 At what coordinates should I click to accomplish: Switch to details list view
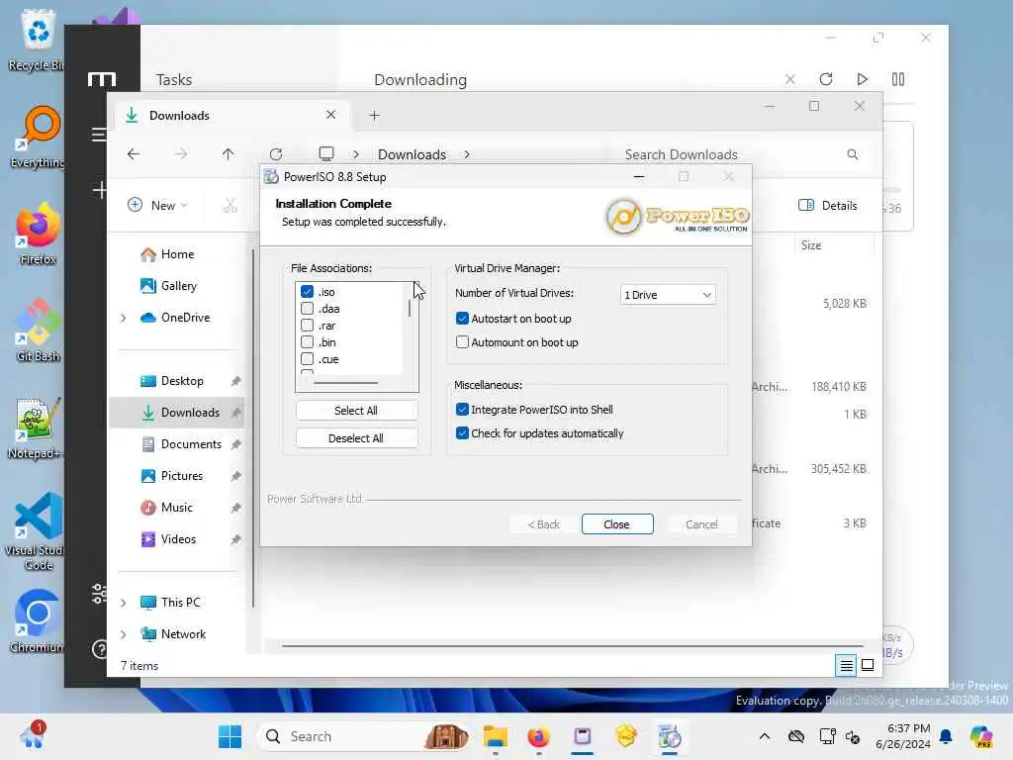click(847, 665)
